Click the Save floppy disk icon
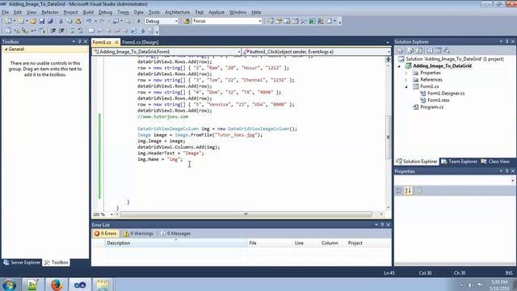The image size is (517, 291). pos(42,21)
